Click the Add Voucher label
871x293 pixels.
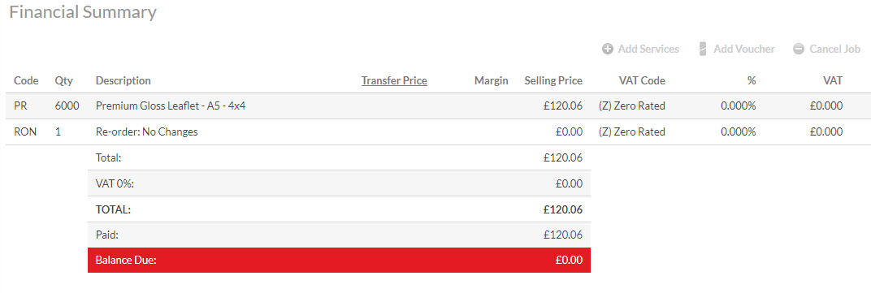pyautogui.click(x=743, y=49)
